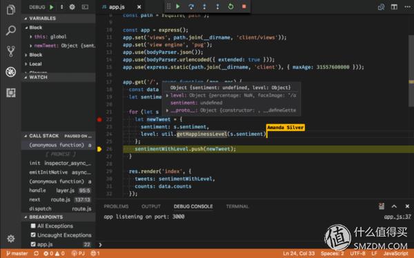Expand the second Block scope
The width and height of the screenshot is (414, 258).
point(26,55)
